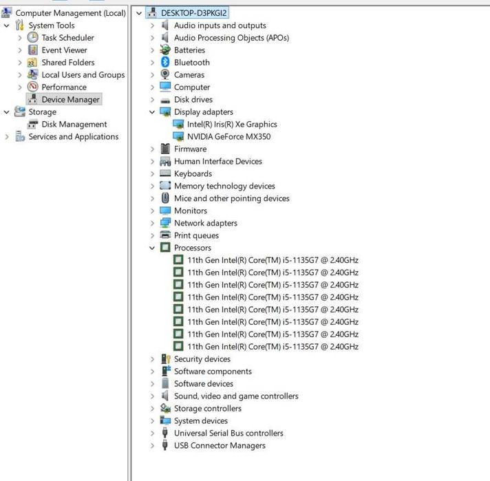This screenshot has height=481, width=490.
Task: Click the Security devices key icon
Action: [165, 359]
